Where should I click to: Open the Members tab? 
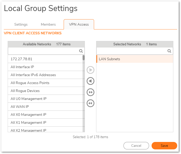click(x=48, y=24)
